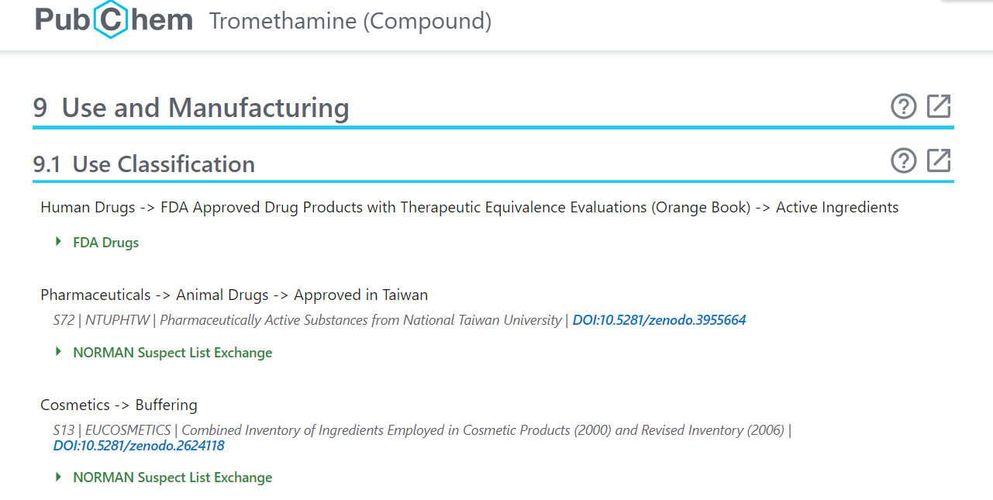
Task: Expand NORMAN Suspect List Exchange under Cosmetics entry
Action: (x=58, y=477)
